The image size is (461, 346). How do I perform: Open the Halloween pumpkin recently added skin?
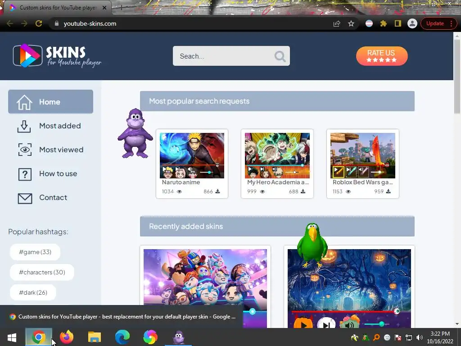pyautogui.click(x=349, y=288)
